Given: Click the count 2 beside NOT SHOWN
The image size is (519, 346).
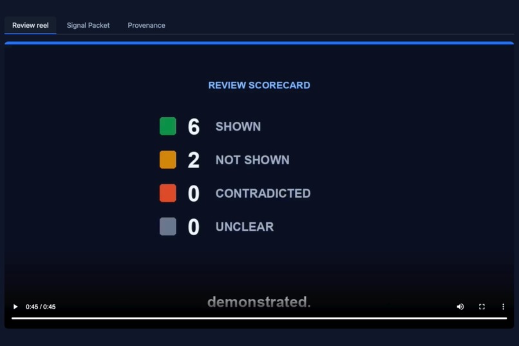Looking at the screenshot, I should click(194, 160).
